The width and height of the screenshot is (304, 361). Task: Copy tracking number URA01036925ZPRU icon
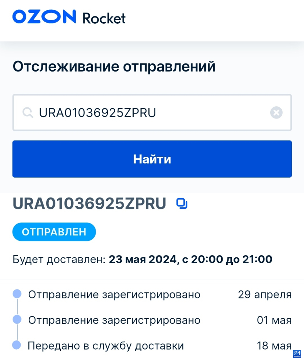click(182, 204)
